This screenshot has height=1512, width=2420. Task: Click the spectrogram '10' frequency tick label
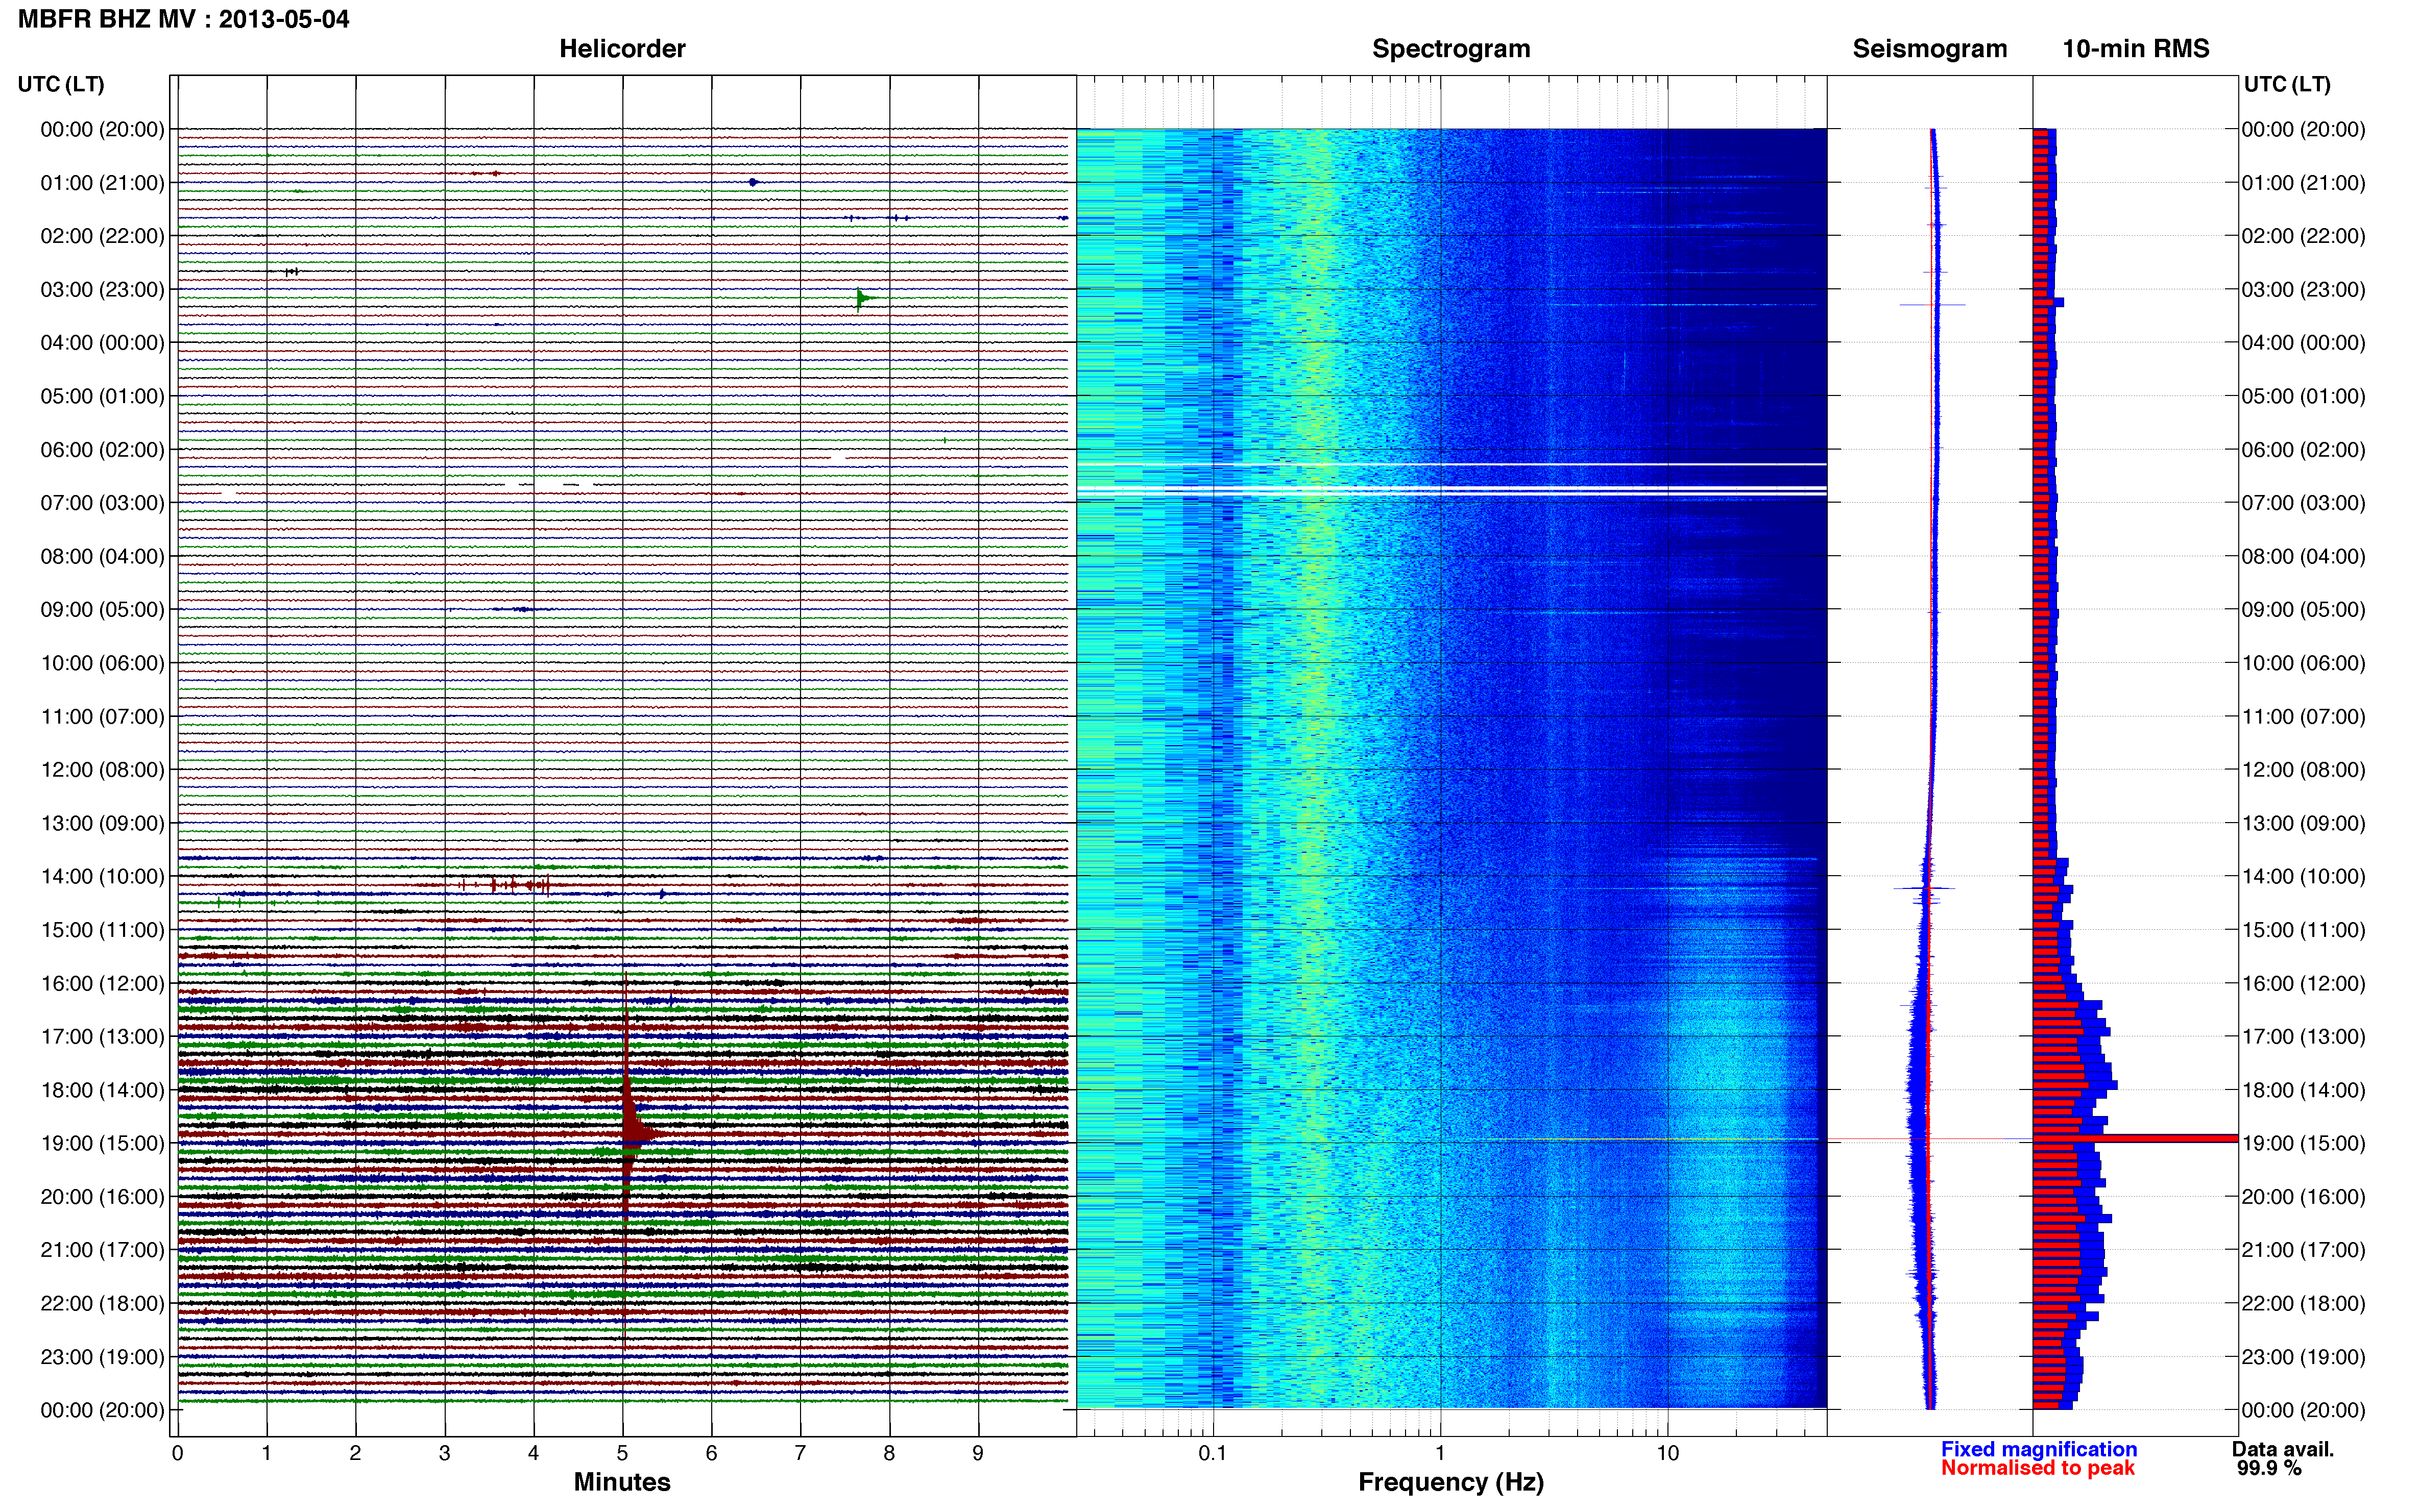click(1667, 1453)
